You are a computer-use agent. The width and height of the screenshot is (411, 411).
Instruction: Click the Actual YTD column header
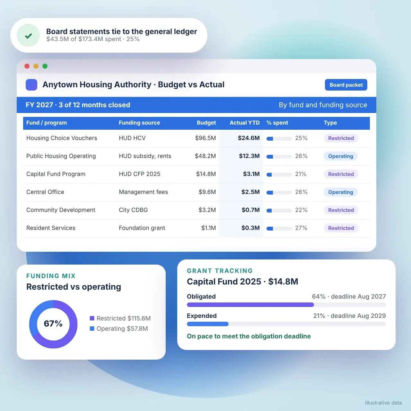[245, 123]
